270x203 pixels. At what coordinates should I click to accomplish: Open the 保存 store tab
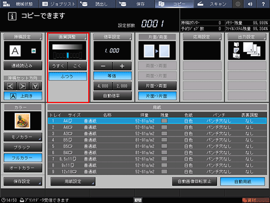135,4
